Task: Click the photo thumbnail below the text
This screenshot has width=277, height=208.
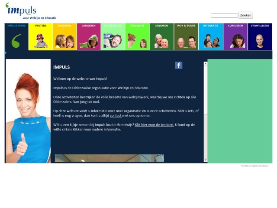Action: pyautogui.click(x=109, y=158)
